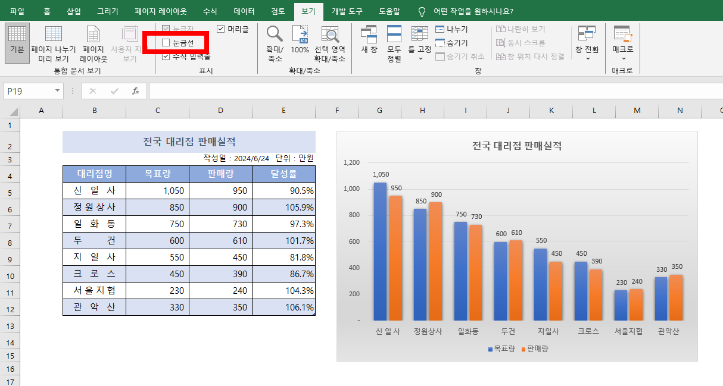The height and width of the screenshot is (386, 723).
Task: Click the Select All corner triangle
Action: click(13, 112)
